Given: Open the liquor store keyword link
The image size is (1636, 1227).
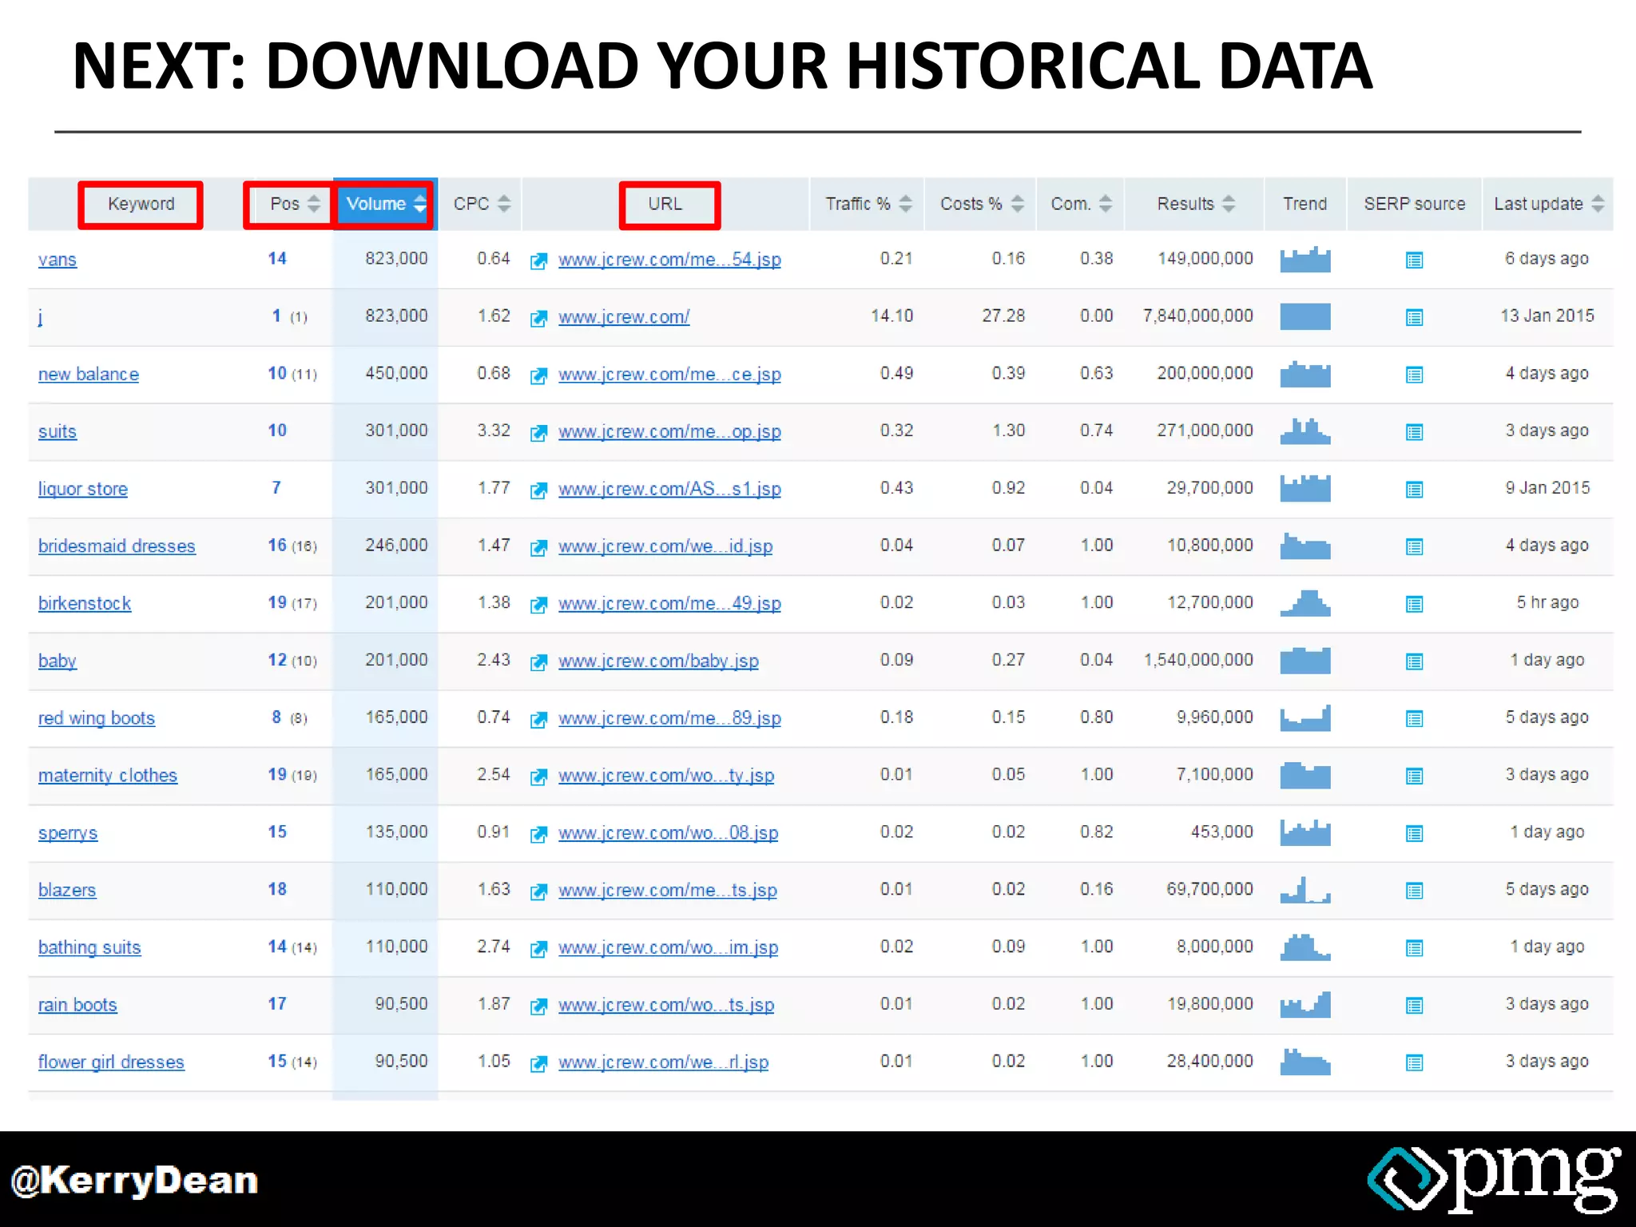Looking at the screenshot, I should [83, 489].
